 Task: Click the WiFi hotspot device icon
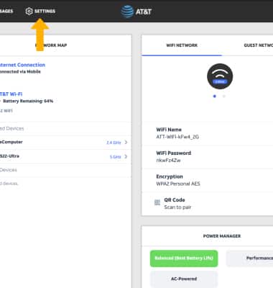[x=220, y=76]
